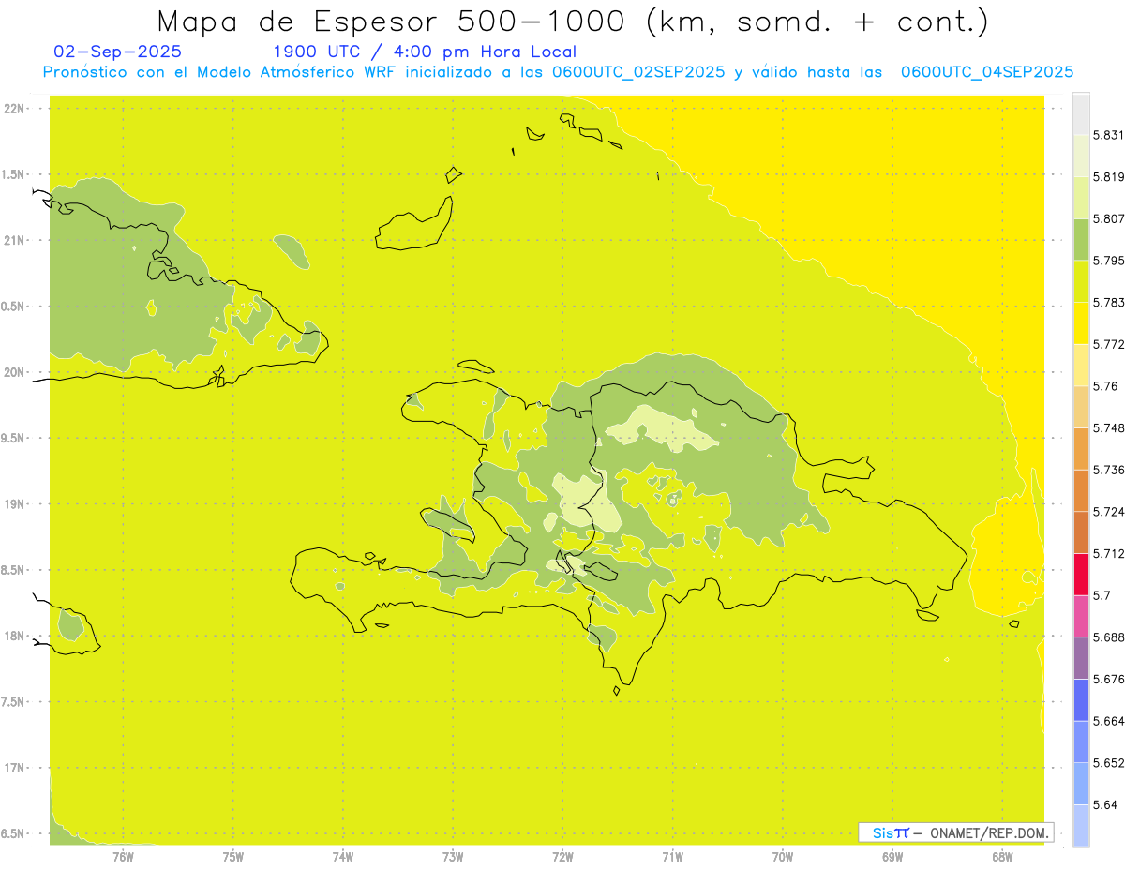
Task: Click the '20N' latitude label
Action: click(x=15, y=372)
